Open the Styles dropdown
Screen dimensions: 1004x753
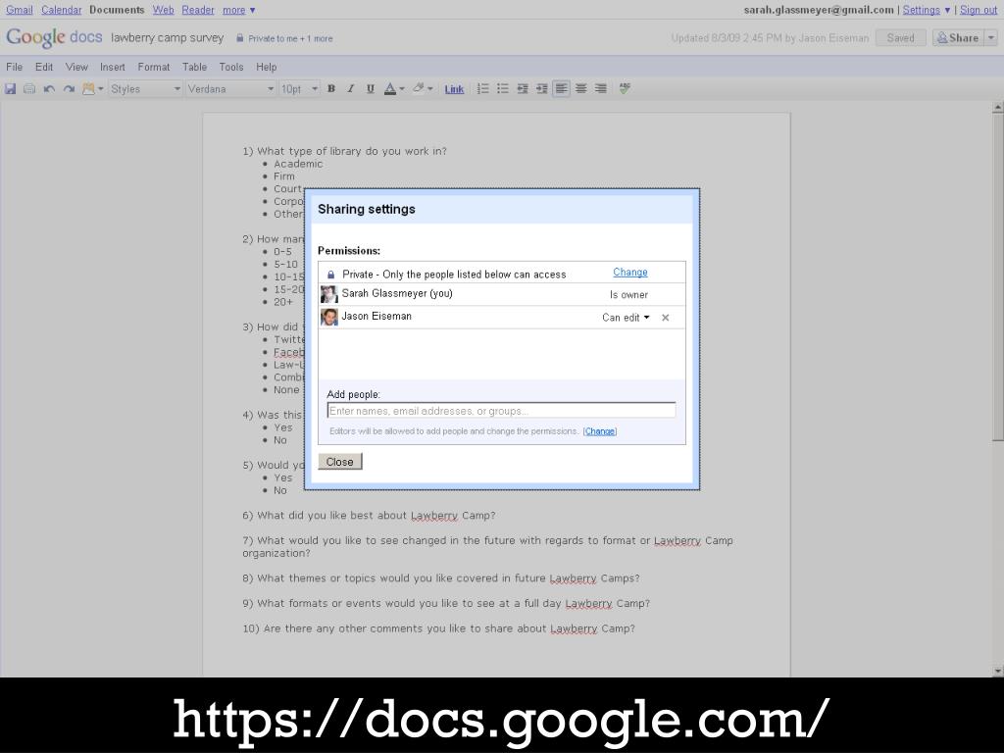(145, 89)
